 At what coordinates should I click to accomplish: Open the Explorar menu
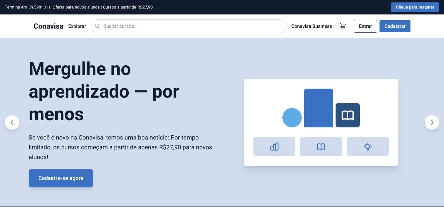[77, 26]
